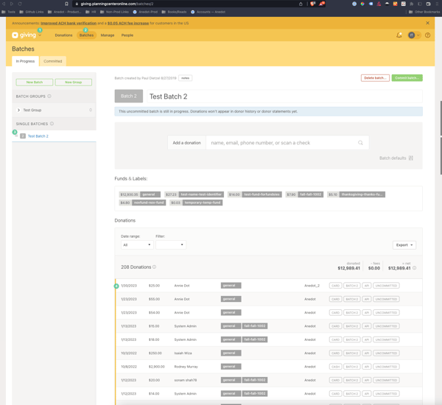Open the Github Links bookmarks folder
This screenshot has height=405, width=442.
point(31,12)
